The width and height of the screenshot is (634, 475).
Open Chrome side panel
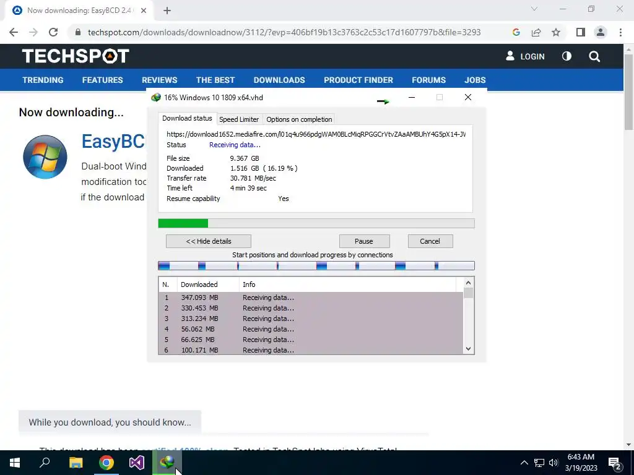click(x=581, y=32)
